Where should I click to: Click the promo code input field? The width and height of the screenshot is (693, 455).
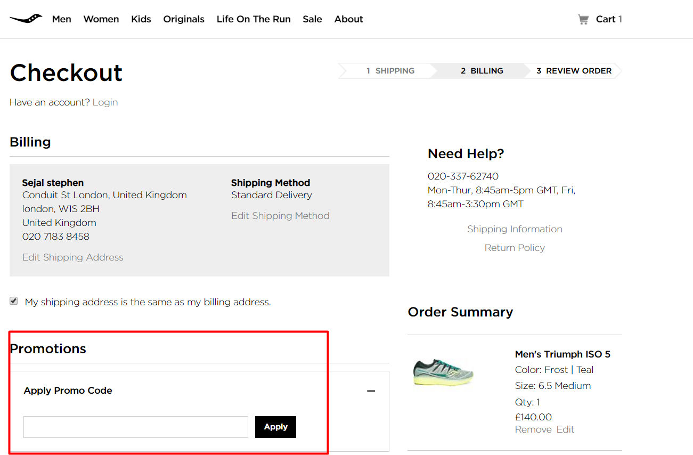[x=135, y=427]
